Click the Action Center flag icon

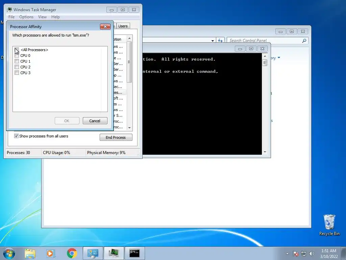click(x=296, y=254)
